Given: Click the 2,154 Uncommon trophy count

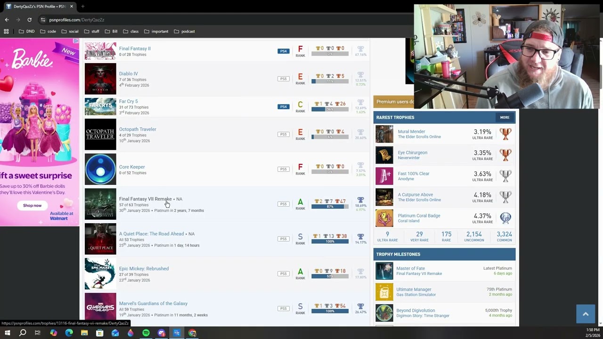Looking at the screenshot, I should [x=474, y=236].
